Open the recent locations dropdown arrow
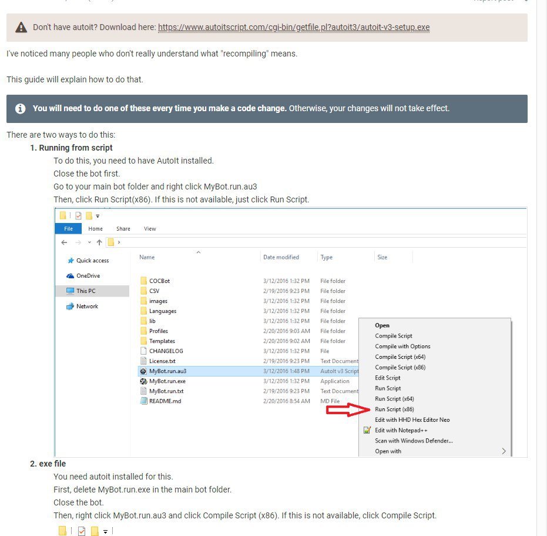 click(x=89, y=242)
